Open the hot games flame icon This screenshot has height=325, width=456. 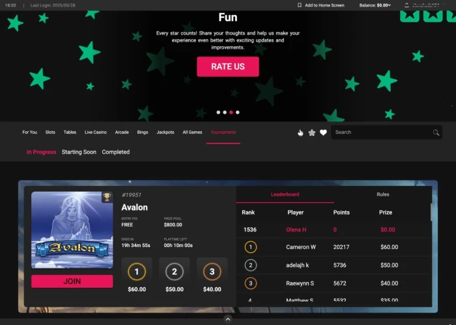point(300,133)
